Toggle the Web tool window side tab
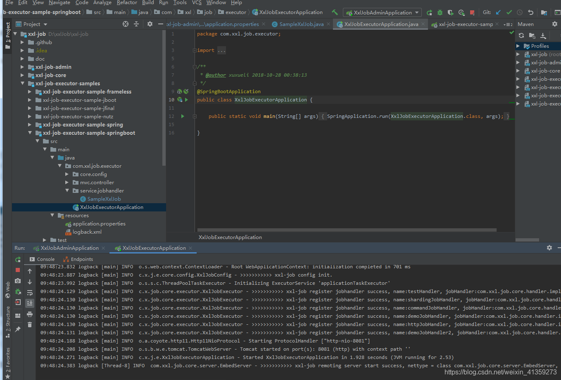561x380 pixels. [x=7, y=290]
